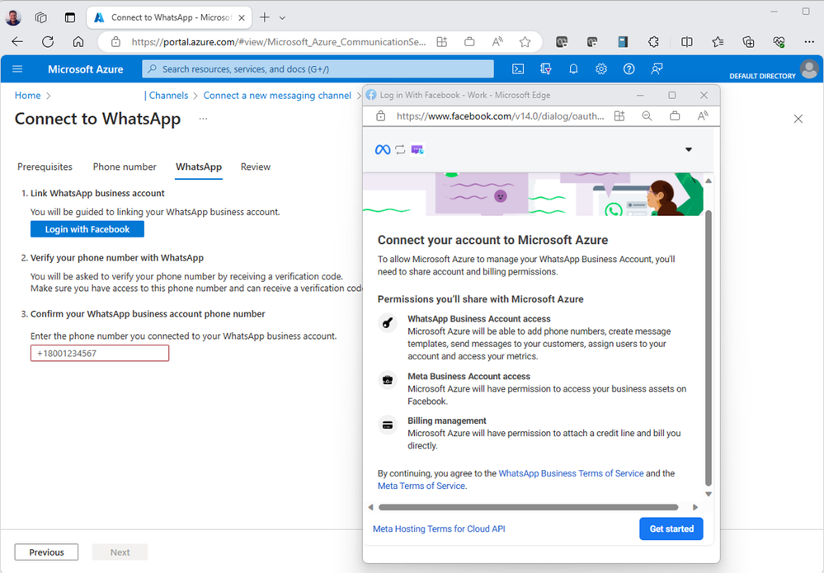Switch to the Review tab
Screen dimensions: 824x573
tap(256, 167)
